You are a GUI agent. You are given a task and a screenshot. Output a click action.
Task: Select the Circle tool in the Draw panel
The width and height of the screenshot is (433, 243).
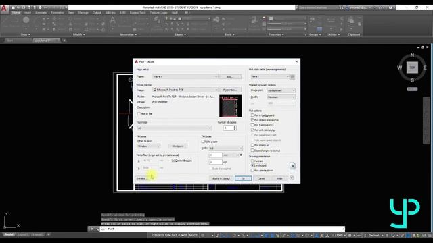(26, 20)
